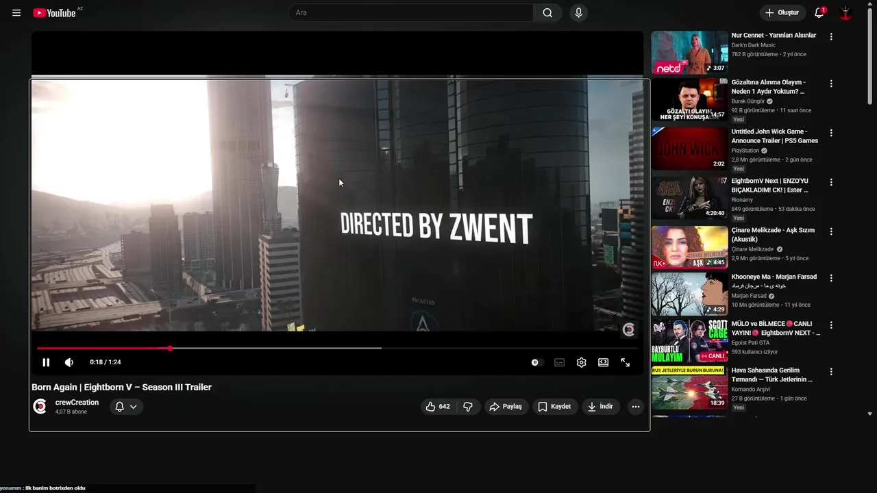Click the Born Again Season III Trailer title
877x493 pixels.
(121, 387)
